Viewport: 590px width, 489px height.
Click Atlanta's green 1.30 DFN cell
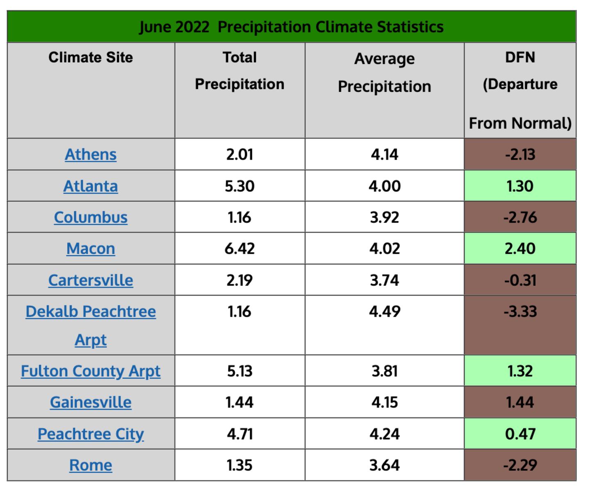click(x=520, y=186)
